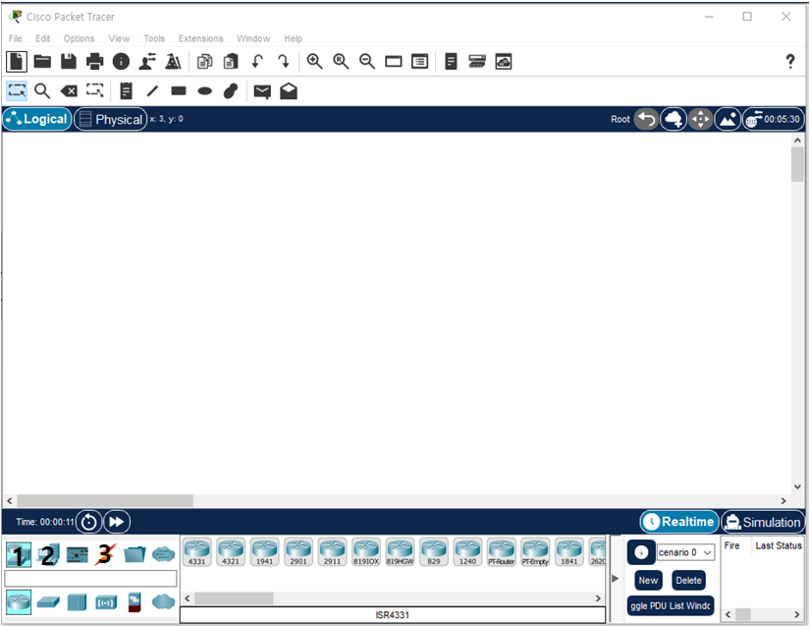Viewport: 810px width, 626px height.
Task: Expand PDU panel with right arrow
Action: pyautogui.click(x=615, y=579)
